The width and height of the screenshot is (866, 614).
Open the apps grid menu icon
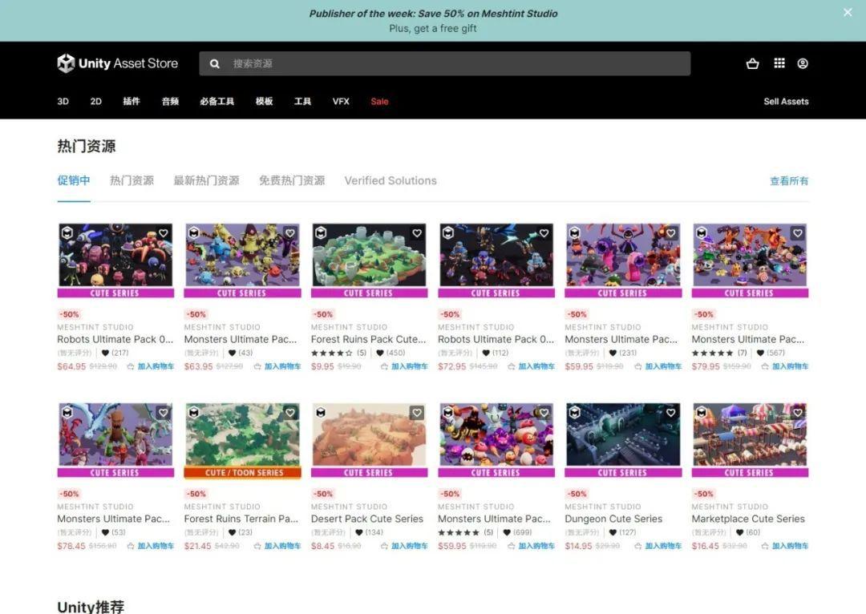779,63
